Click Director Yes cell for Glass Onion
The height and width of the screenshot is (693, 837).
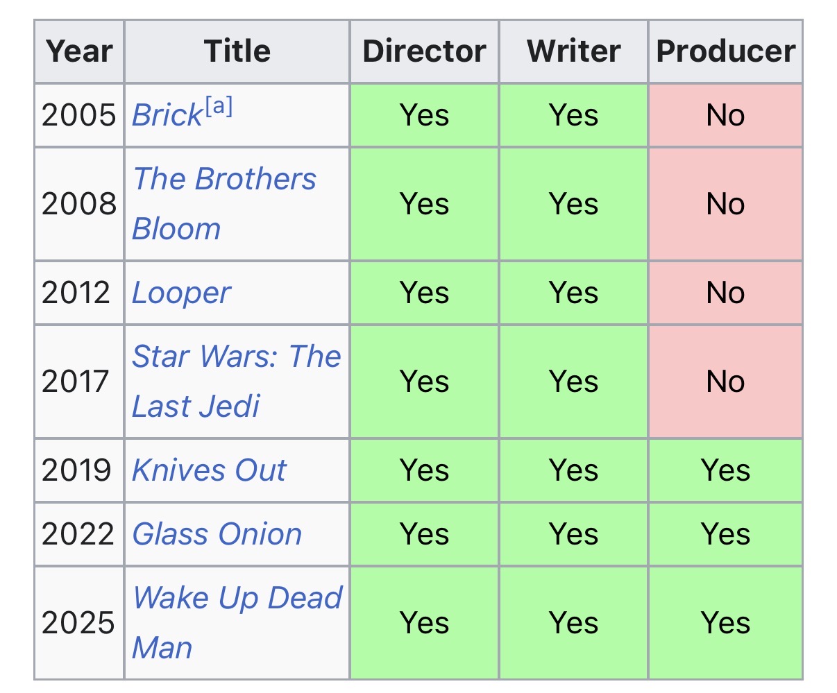coord(424,534)
